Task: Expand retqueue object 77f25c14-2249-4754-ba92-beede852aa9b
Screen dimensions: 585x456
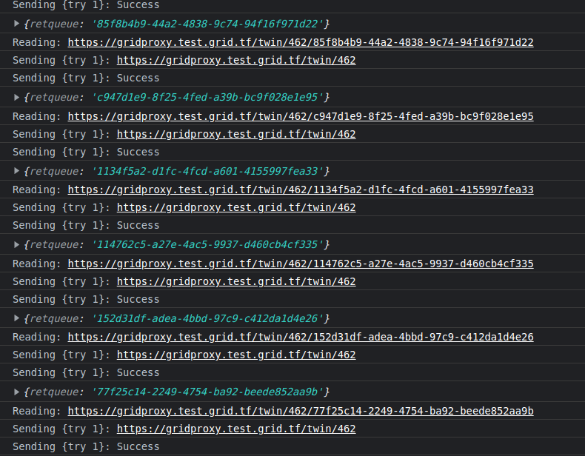Action: (x=16, y=392)
